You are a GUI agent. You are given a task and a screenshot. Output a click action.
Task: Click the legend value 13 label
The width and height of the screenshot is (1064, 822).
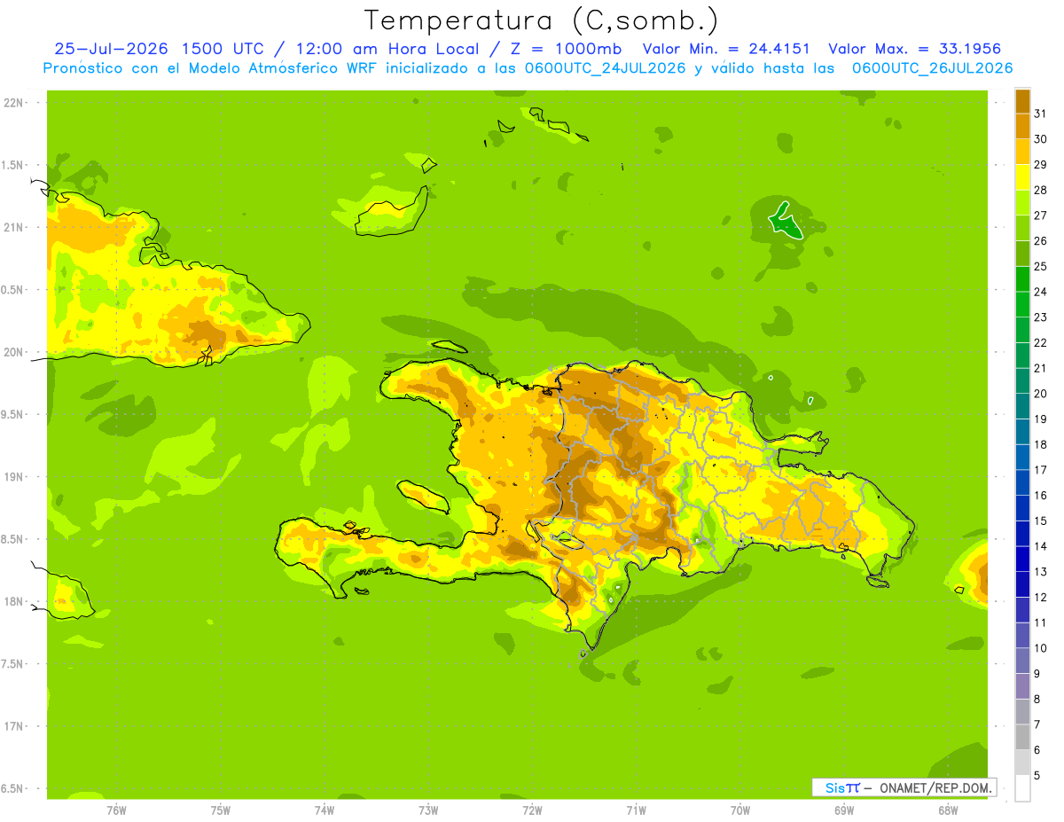(1041, 572)
